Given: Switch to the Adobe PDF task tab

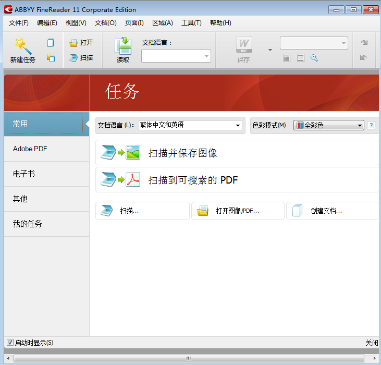Looking at the screenshot, I should pos(30,149).
